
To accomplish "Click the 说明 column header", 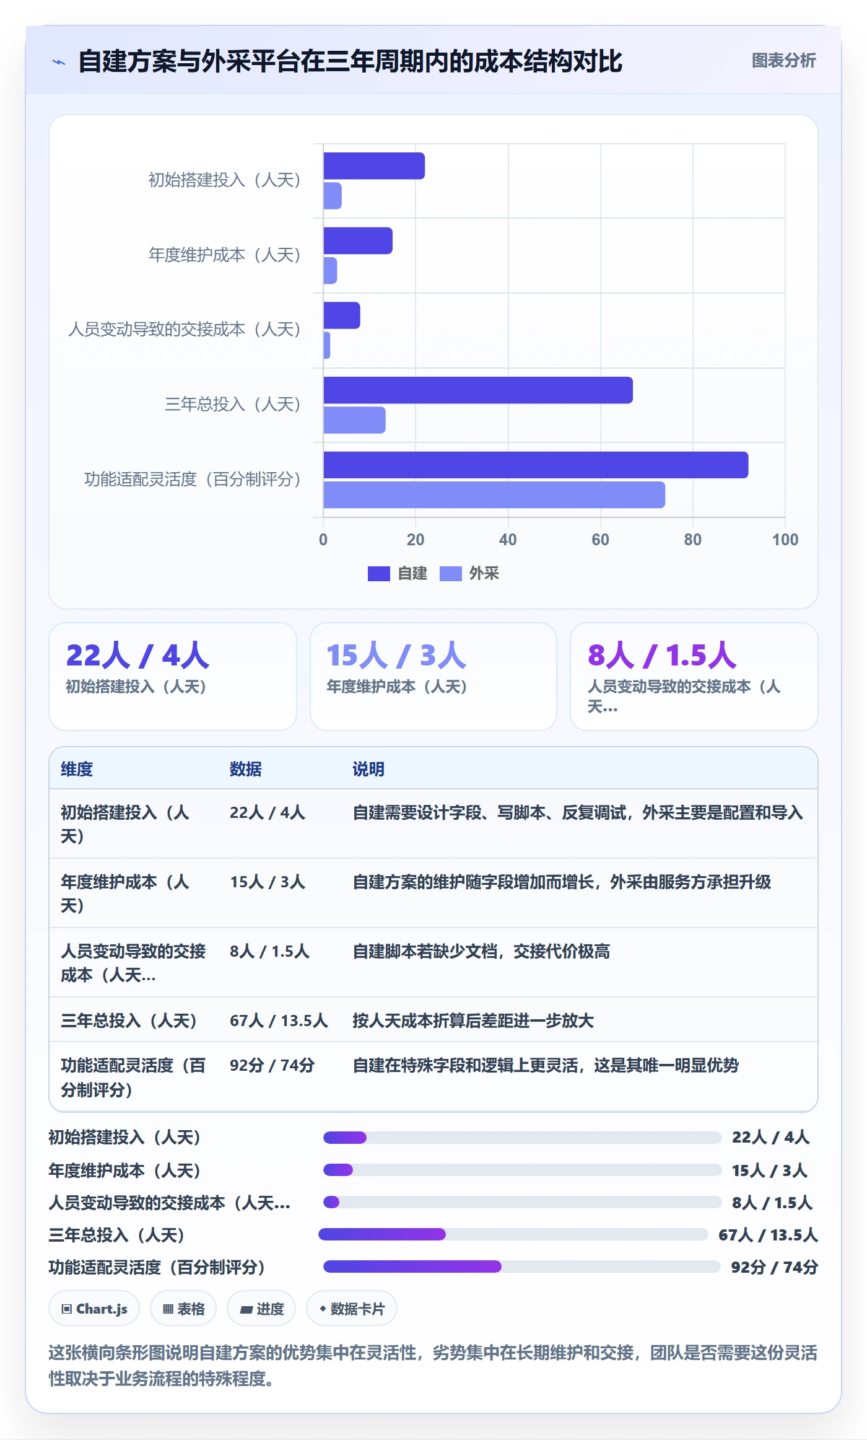I will pos(368,769).
